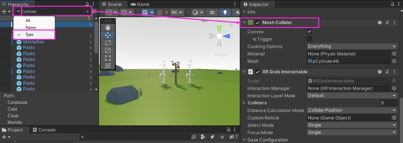Enable the Is Trigger checkbox
Screen dimensions: 403x143
click(x=309, y=39)
